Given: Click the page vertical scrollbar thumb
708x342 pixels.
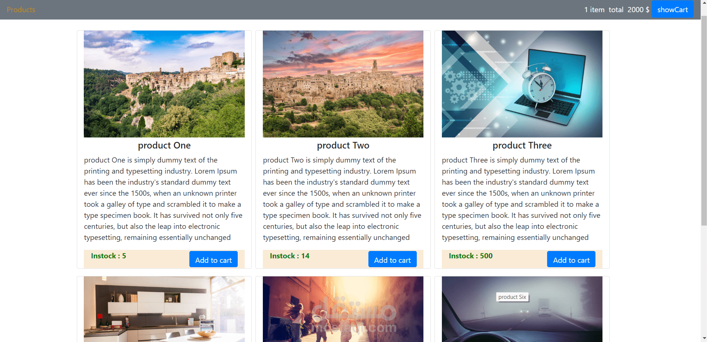Looking at the screenshot, I should coord(704,120).
